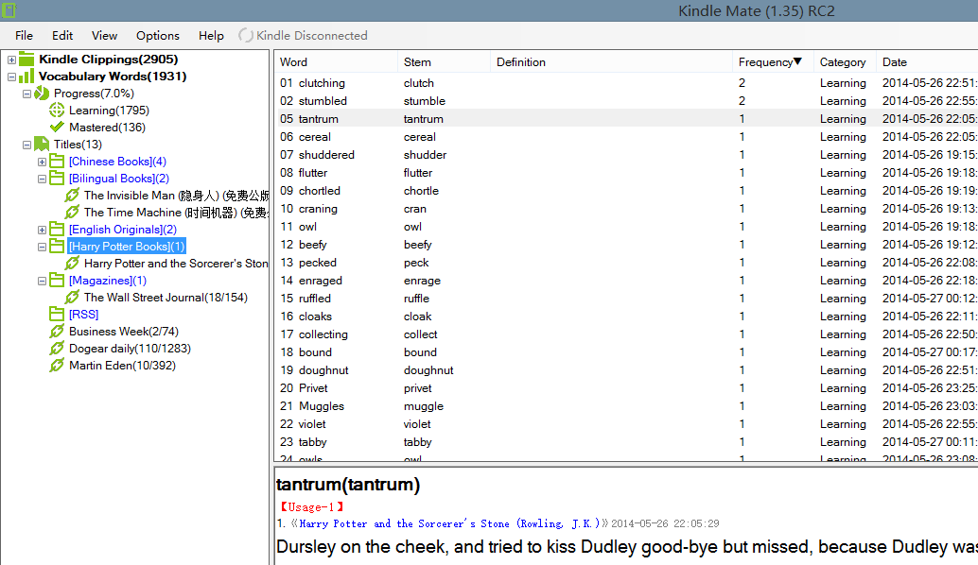Click the red Usage-1 label

coord(312,507)
